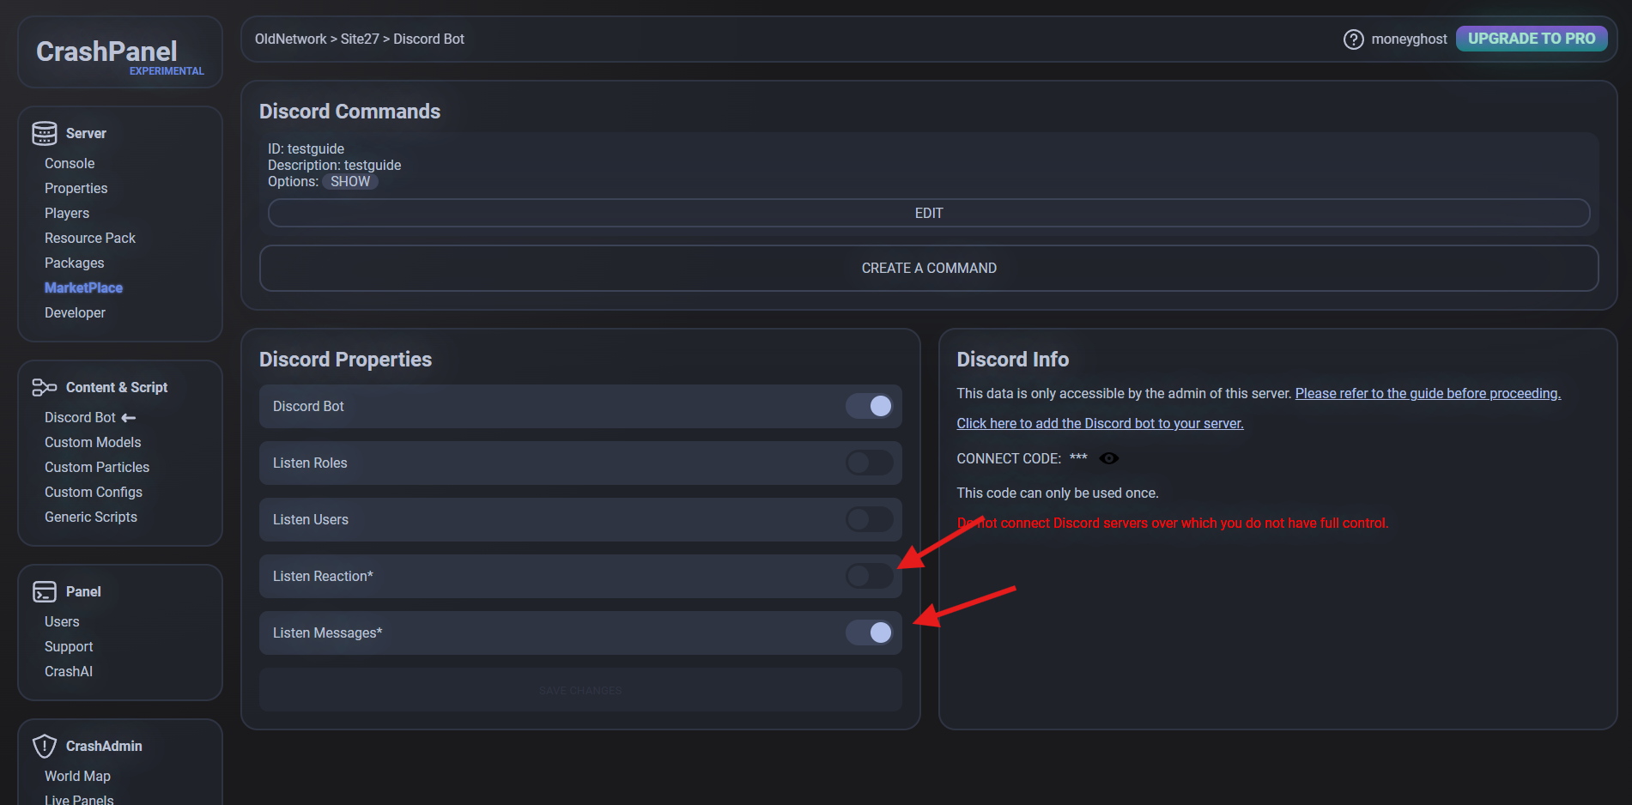Screen dimensions: 1632x805
Task: Go to Custom Models section
Action: [x=93, y=442]
